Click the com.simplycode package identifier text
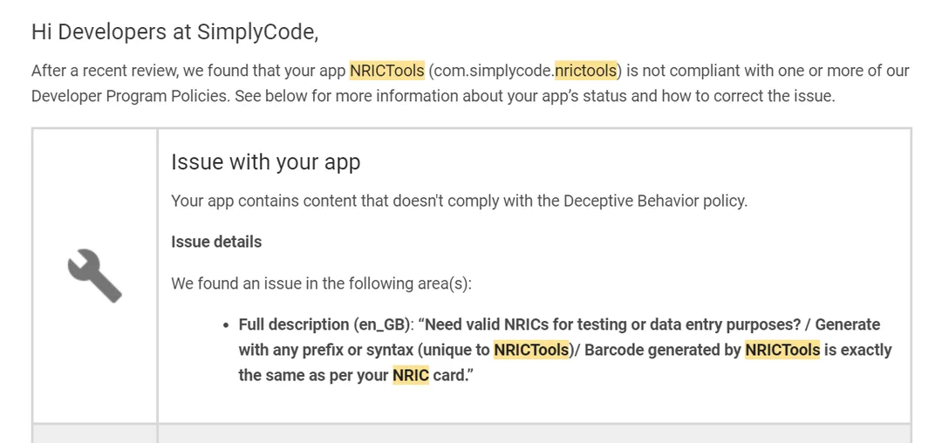Image resolution: width=942 pixels, height=443 pixels. pyautogui.click(x=493, y=71)
